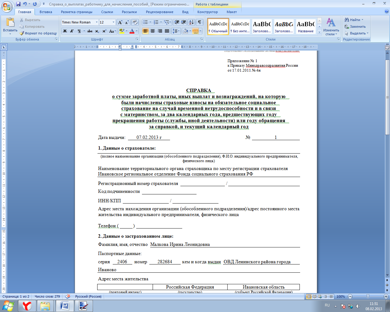
Task: Switch to the Вид tab
Action: pyautogui.click(x=185, y=12)
